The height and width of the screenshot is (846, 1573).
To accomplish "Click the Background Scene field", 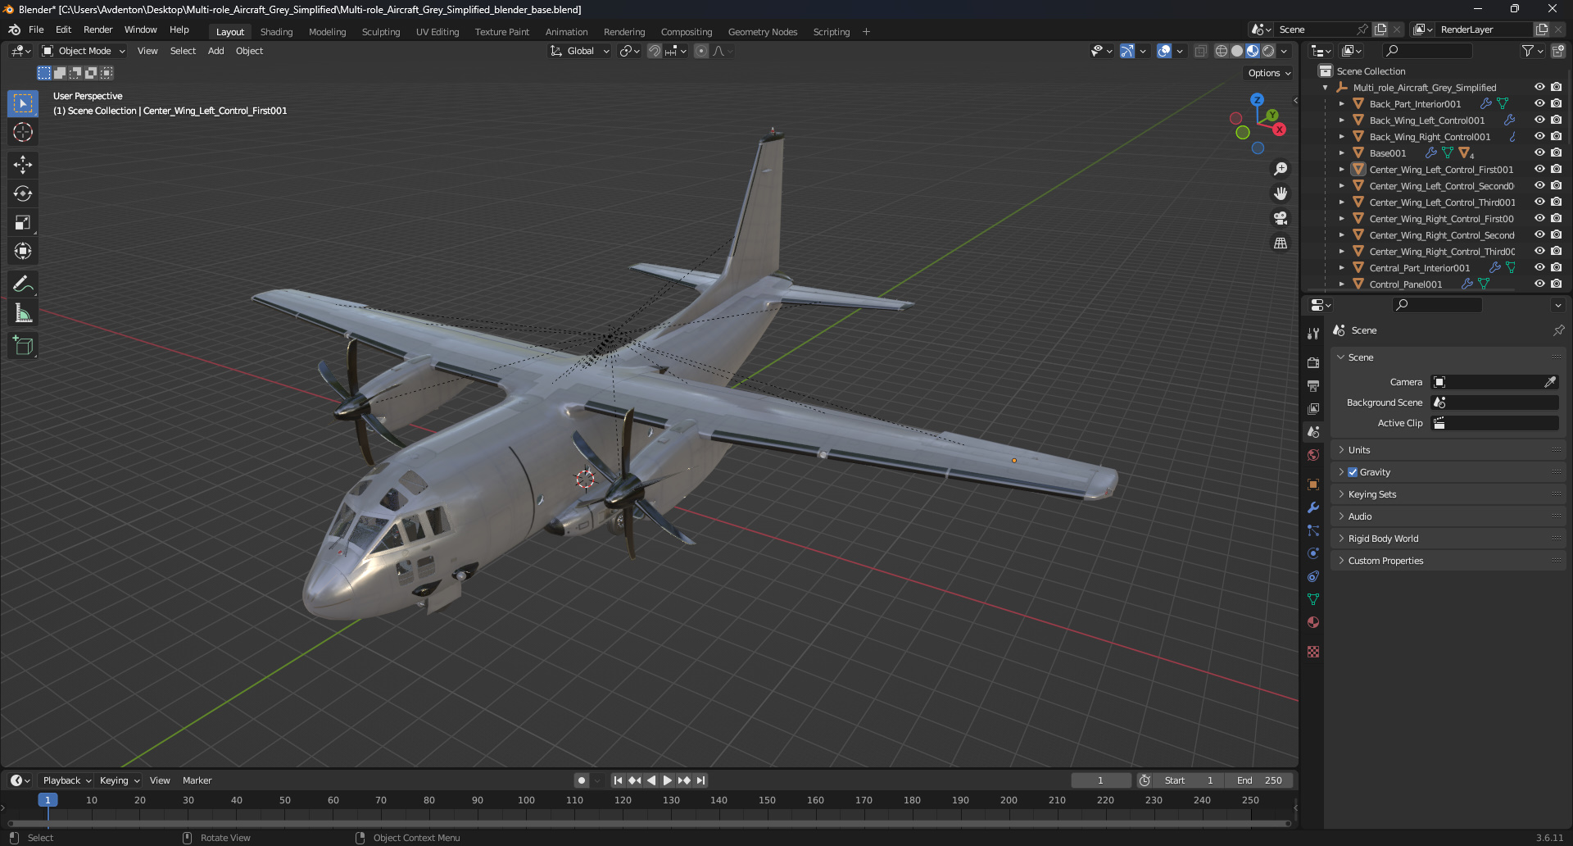I will (x=1494, y=403).
